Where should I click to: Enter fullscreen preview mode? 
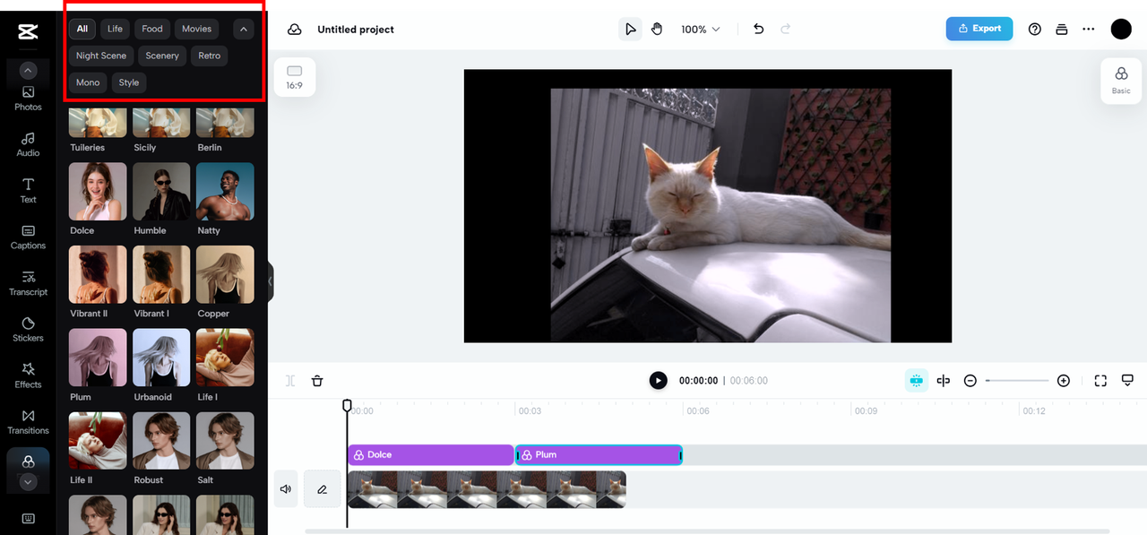pos(1100,381)
